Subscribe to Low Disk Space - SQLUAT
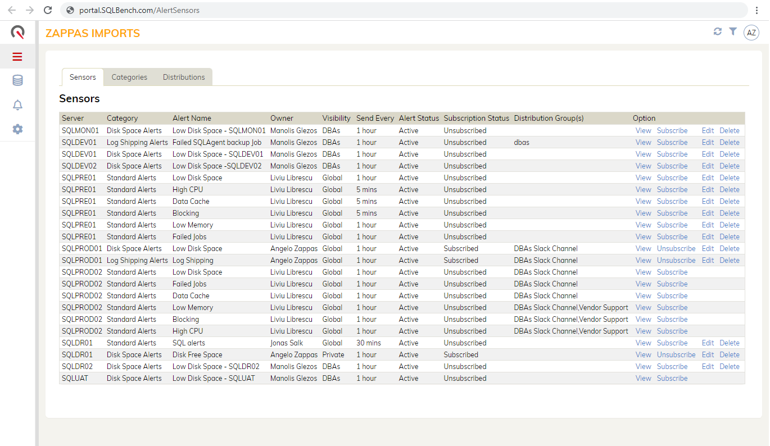 pos(672,378)
